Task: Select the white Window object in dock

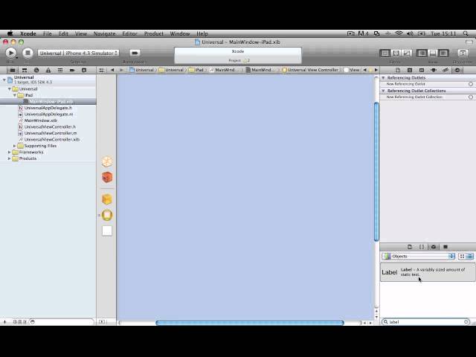Action: coord(107,231)
